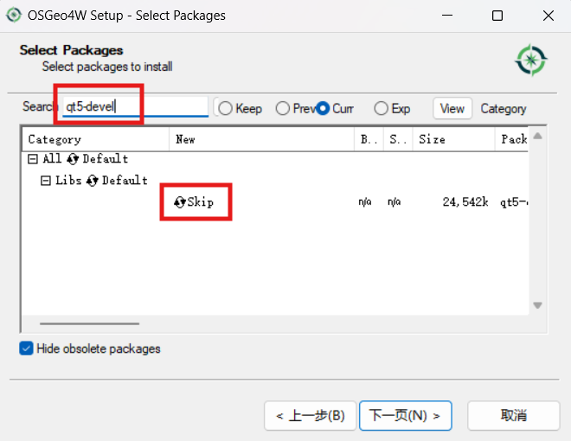Click the Pack column header

(511, 139)
